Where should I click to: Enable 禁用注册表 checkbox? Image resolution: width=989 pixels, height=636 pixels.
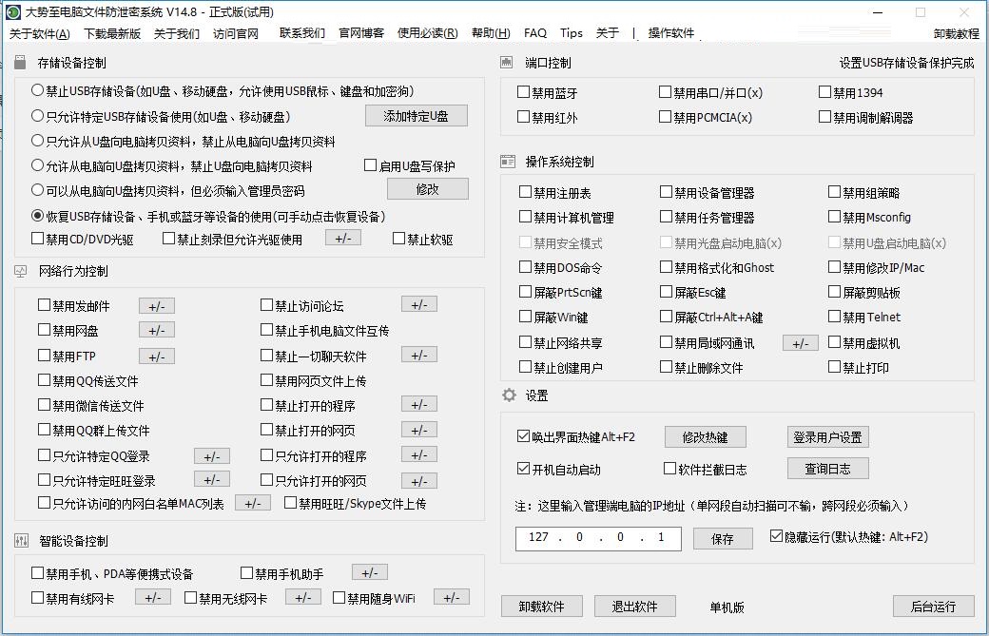coord(525,192)
